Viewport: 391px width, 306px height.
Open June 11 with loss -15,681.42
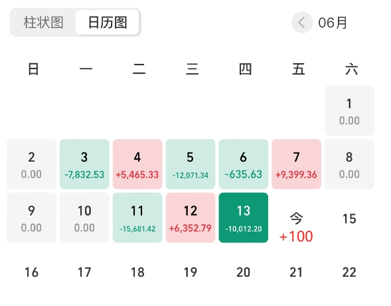(137, 218)
